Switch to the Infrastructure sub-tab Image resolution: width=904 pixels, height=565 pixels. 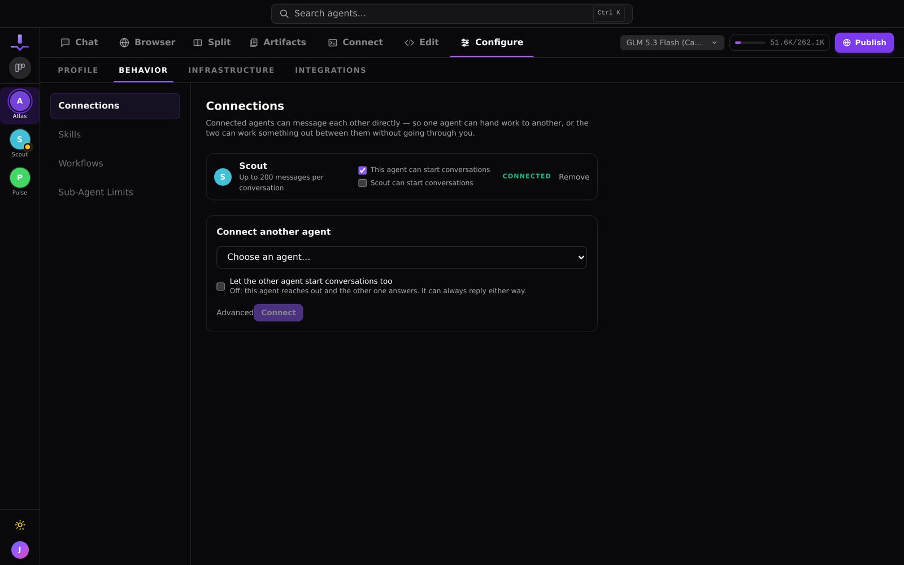click(x=231, y=70)
